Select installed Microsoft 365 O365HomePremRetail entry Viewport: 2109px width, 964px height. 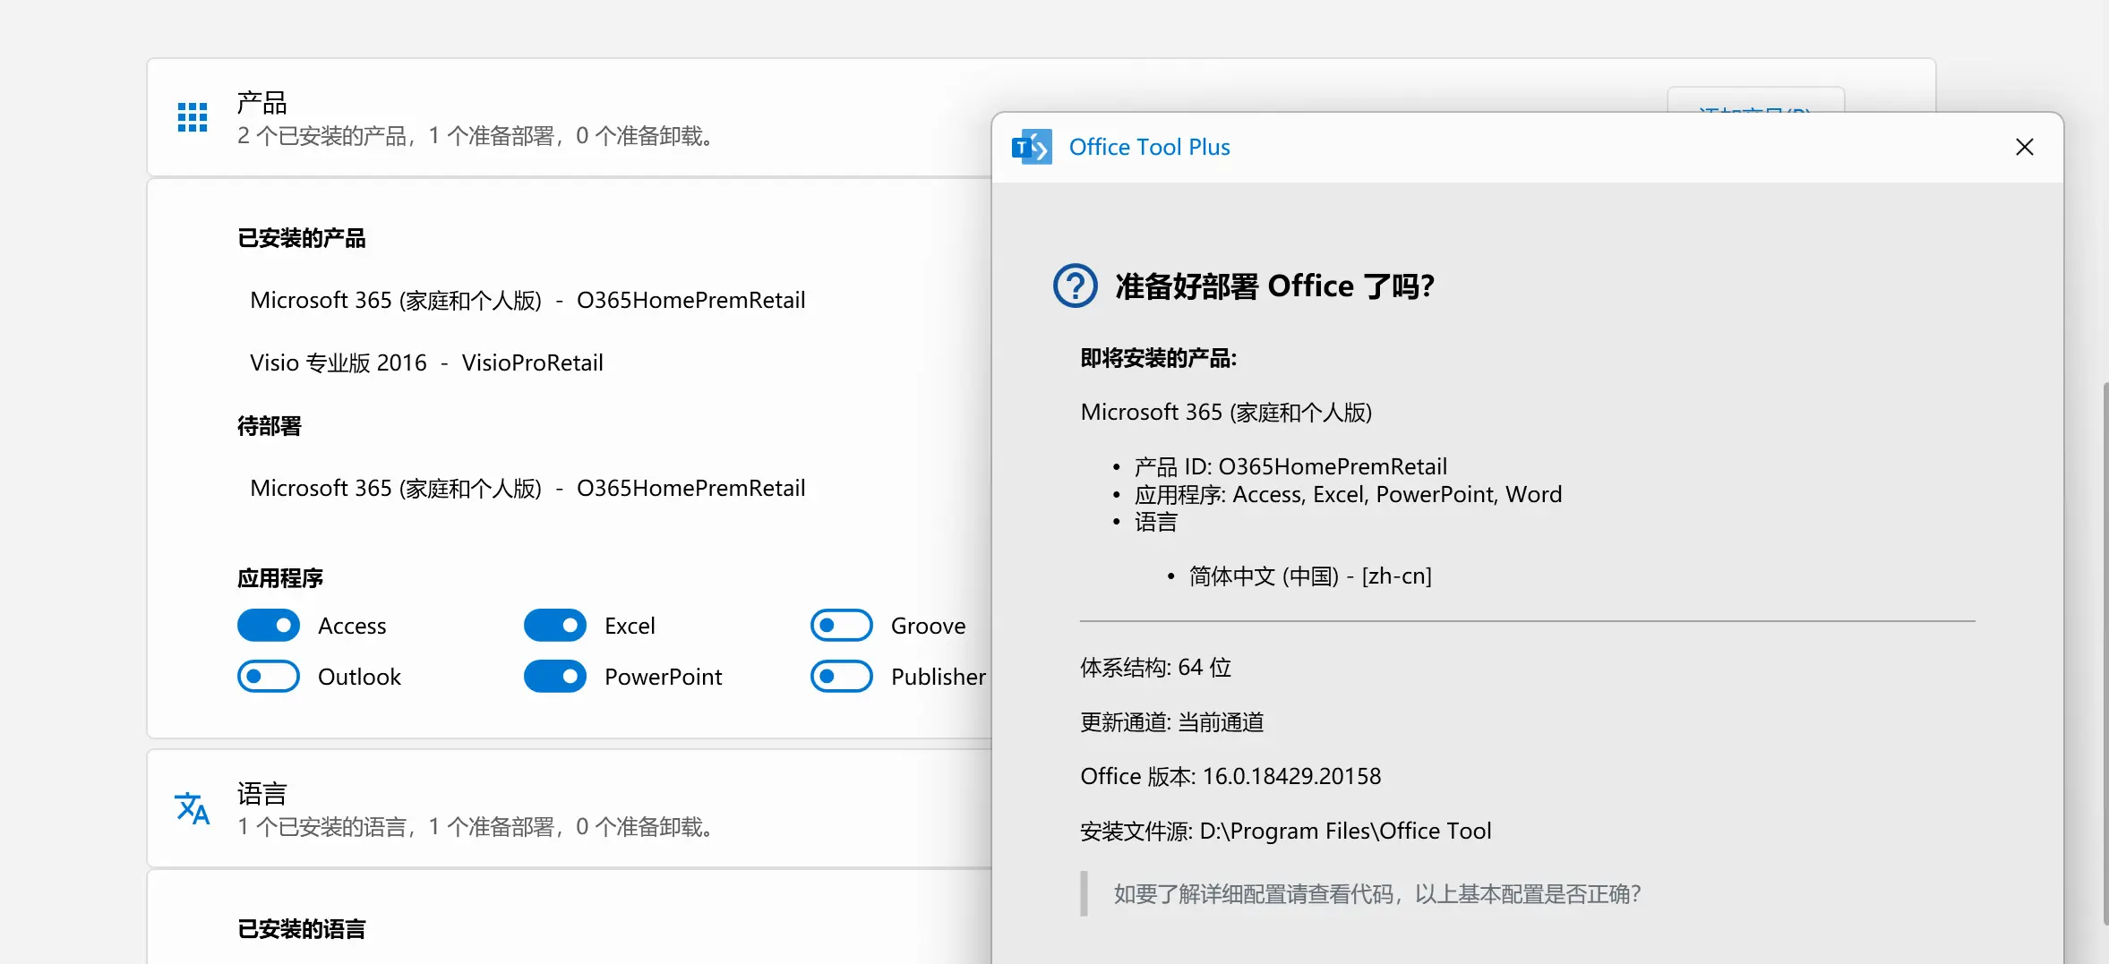[x=527, y=301]
